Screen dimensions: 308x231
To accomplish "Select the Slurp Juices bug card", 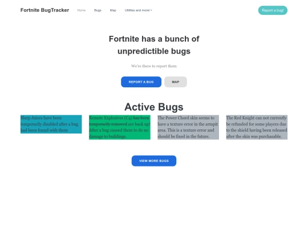I will click(51, 124).
